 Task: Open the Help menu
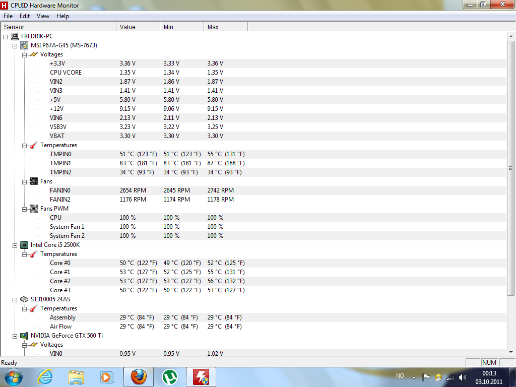62,16
